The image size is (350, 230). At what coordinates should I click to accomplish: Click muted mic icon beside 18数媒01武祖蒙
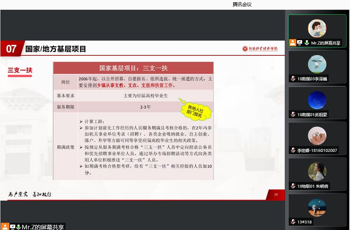click(293, 114)
